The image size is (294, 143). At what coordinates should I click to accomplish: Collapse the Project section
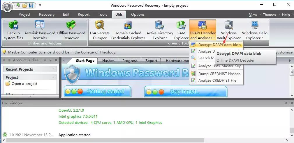point(54,77)
